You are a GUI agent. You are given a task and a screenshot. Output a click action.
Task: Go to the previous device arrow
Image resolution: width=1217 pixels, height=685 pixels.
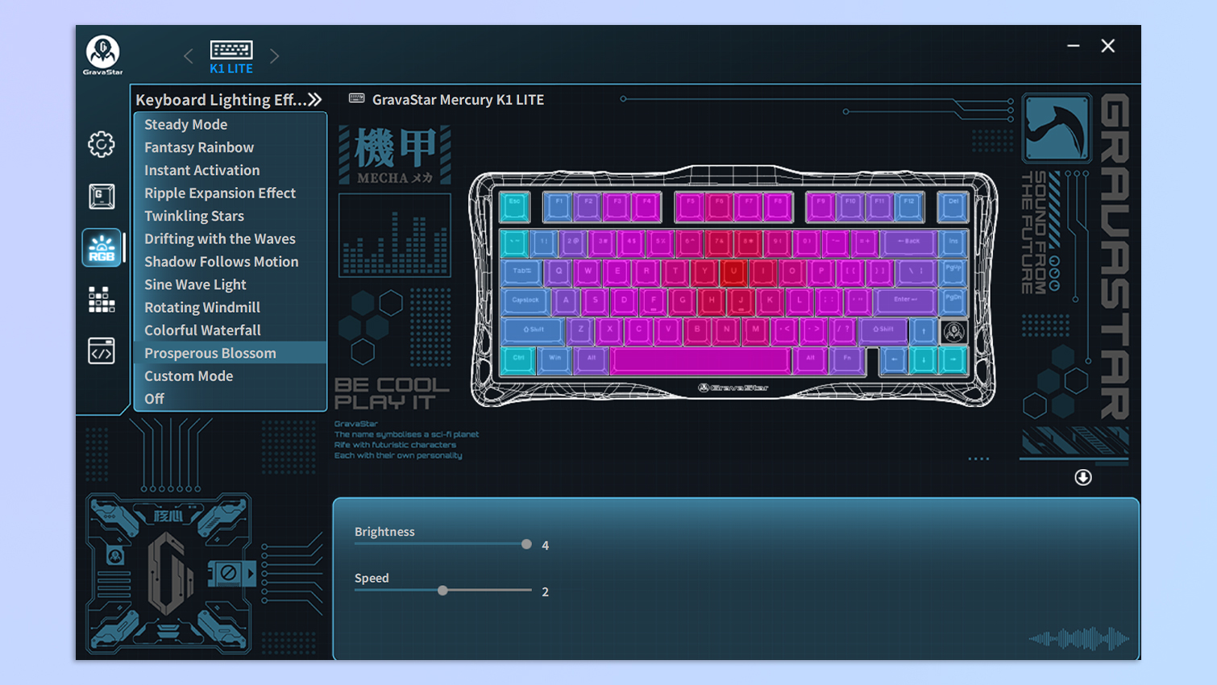click(x=189, y=56)
